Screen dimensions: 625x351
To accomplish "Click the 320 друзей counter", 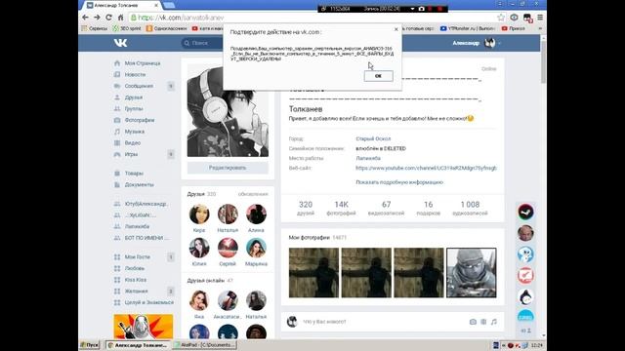I will tap(306, 208).
